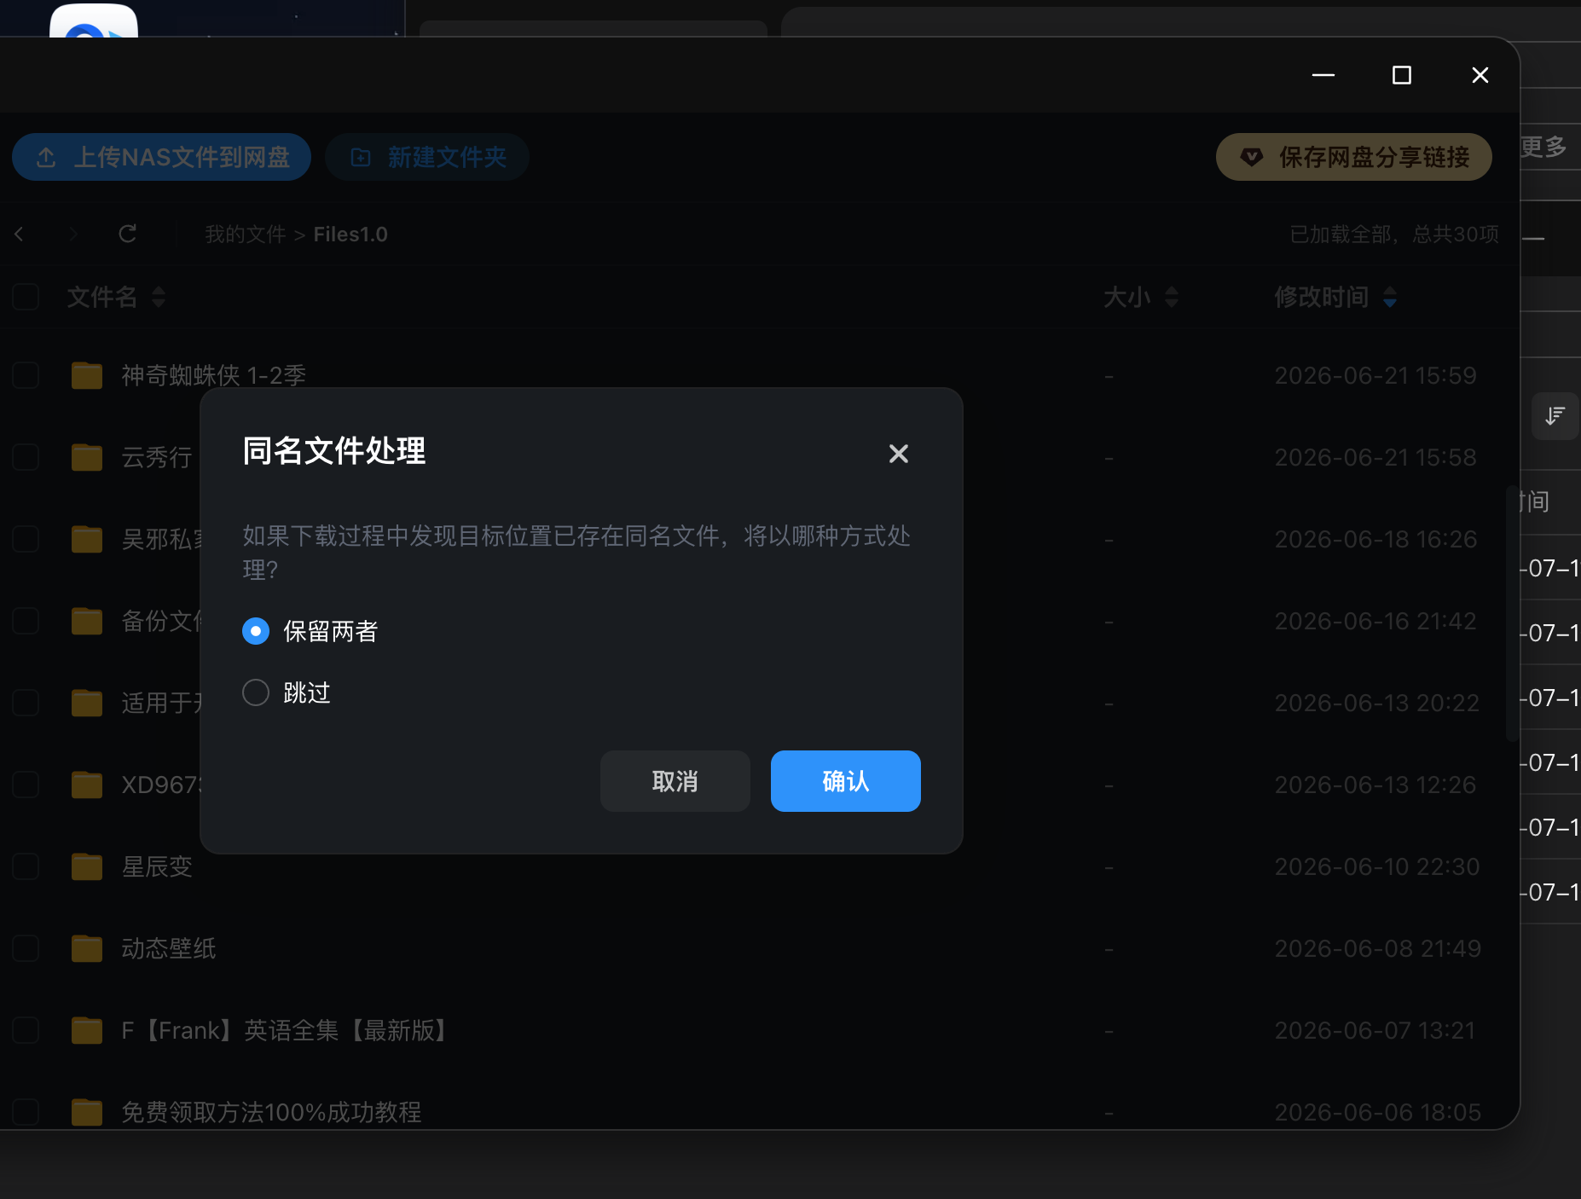This screenshot has height=1199, width=1581.
Task: Minimize the cloud drive window
Action: 1323,75
